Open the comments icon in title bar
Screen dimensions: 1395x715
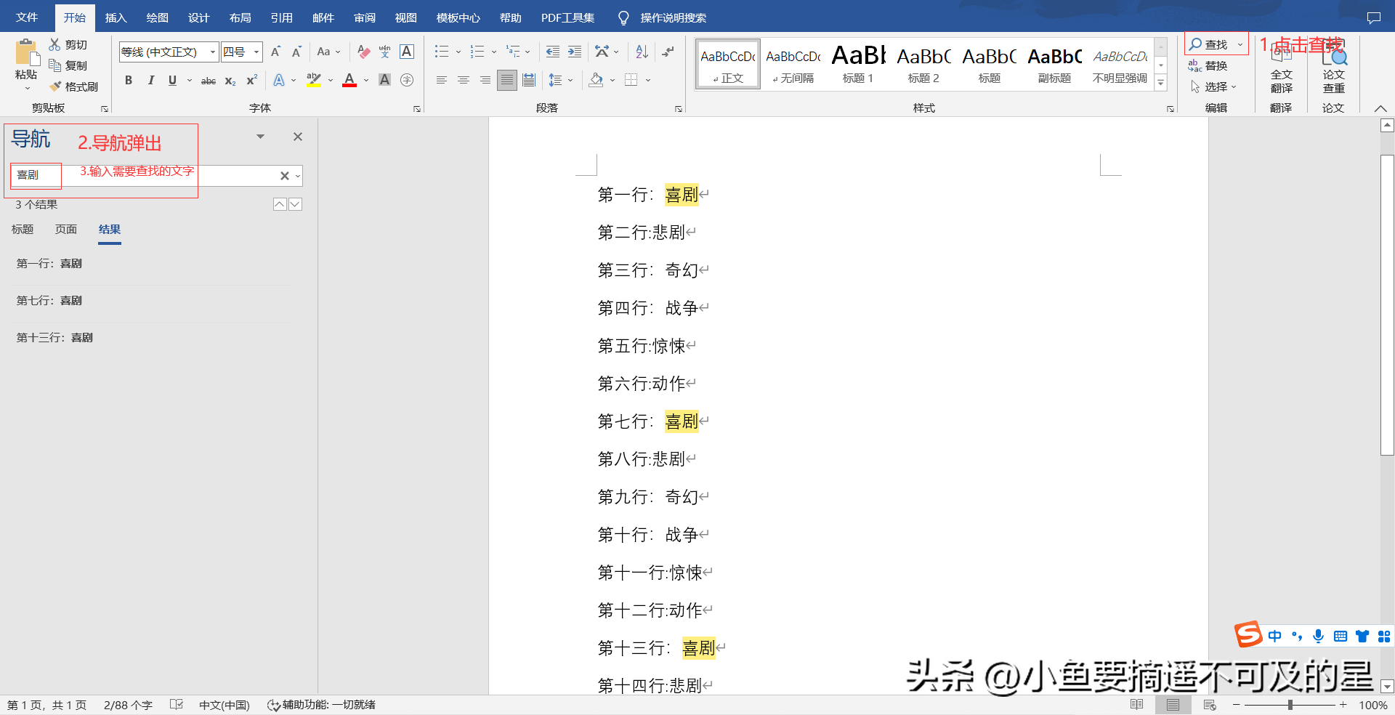click(x=1373, y=17)
